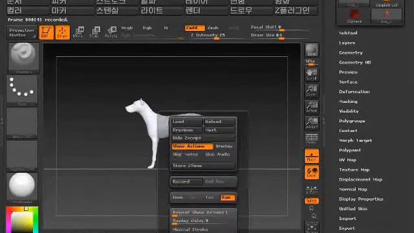The height and width of the screenshot is (233, 414).
Task: Click the orange Run button
Action: tap(227, 197)
